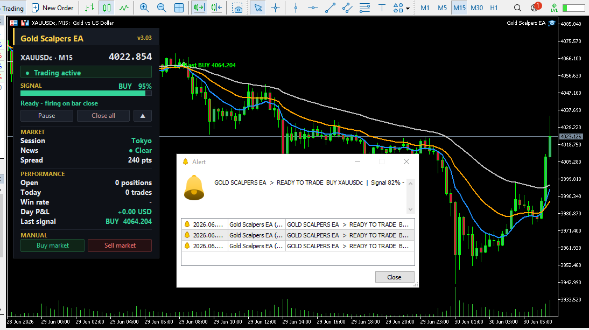Click the 4022.854 price in EA panel
The width and height of the screenshot is (589, 330).
(x=130, y=57)
